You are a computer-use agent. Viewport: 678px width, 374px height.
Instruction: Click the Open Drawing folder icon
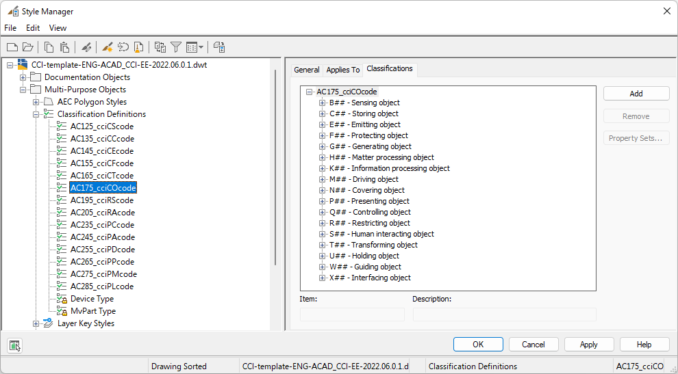(x=28, y=47)
